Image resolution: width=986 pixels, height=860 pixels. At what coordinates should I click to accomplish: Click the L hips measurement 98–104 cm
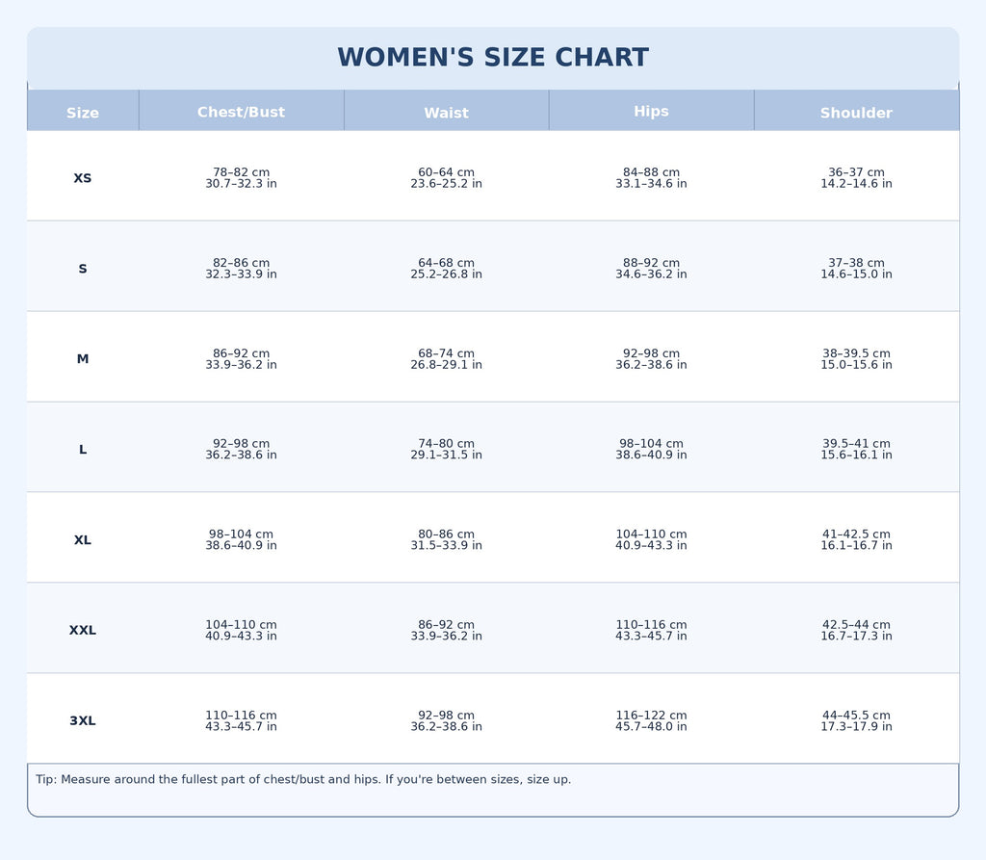click(651, 444)
